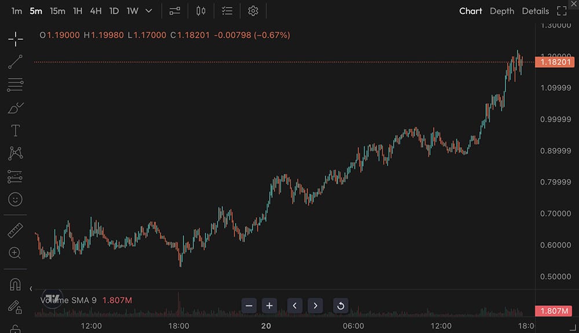This screenshot has width=579, height=333.
Task: Select the 15m timeframe
Action: tap(57, 11)
